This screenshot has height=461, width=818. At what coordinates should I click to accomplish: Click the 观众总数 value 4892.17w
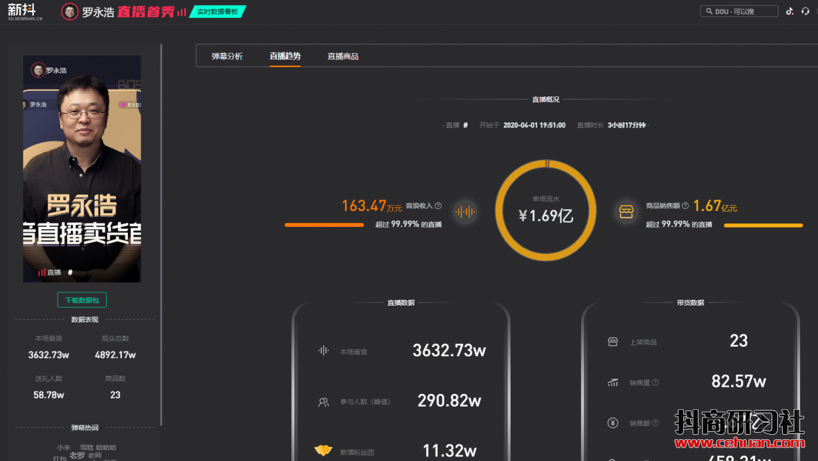tap(116, 355)
